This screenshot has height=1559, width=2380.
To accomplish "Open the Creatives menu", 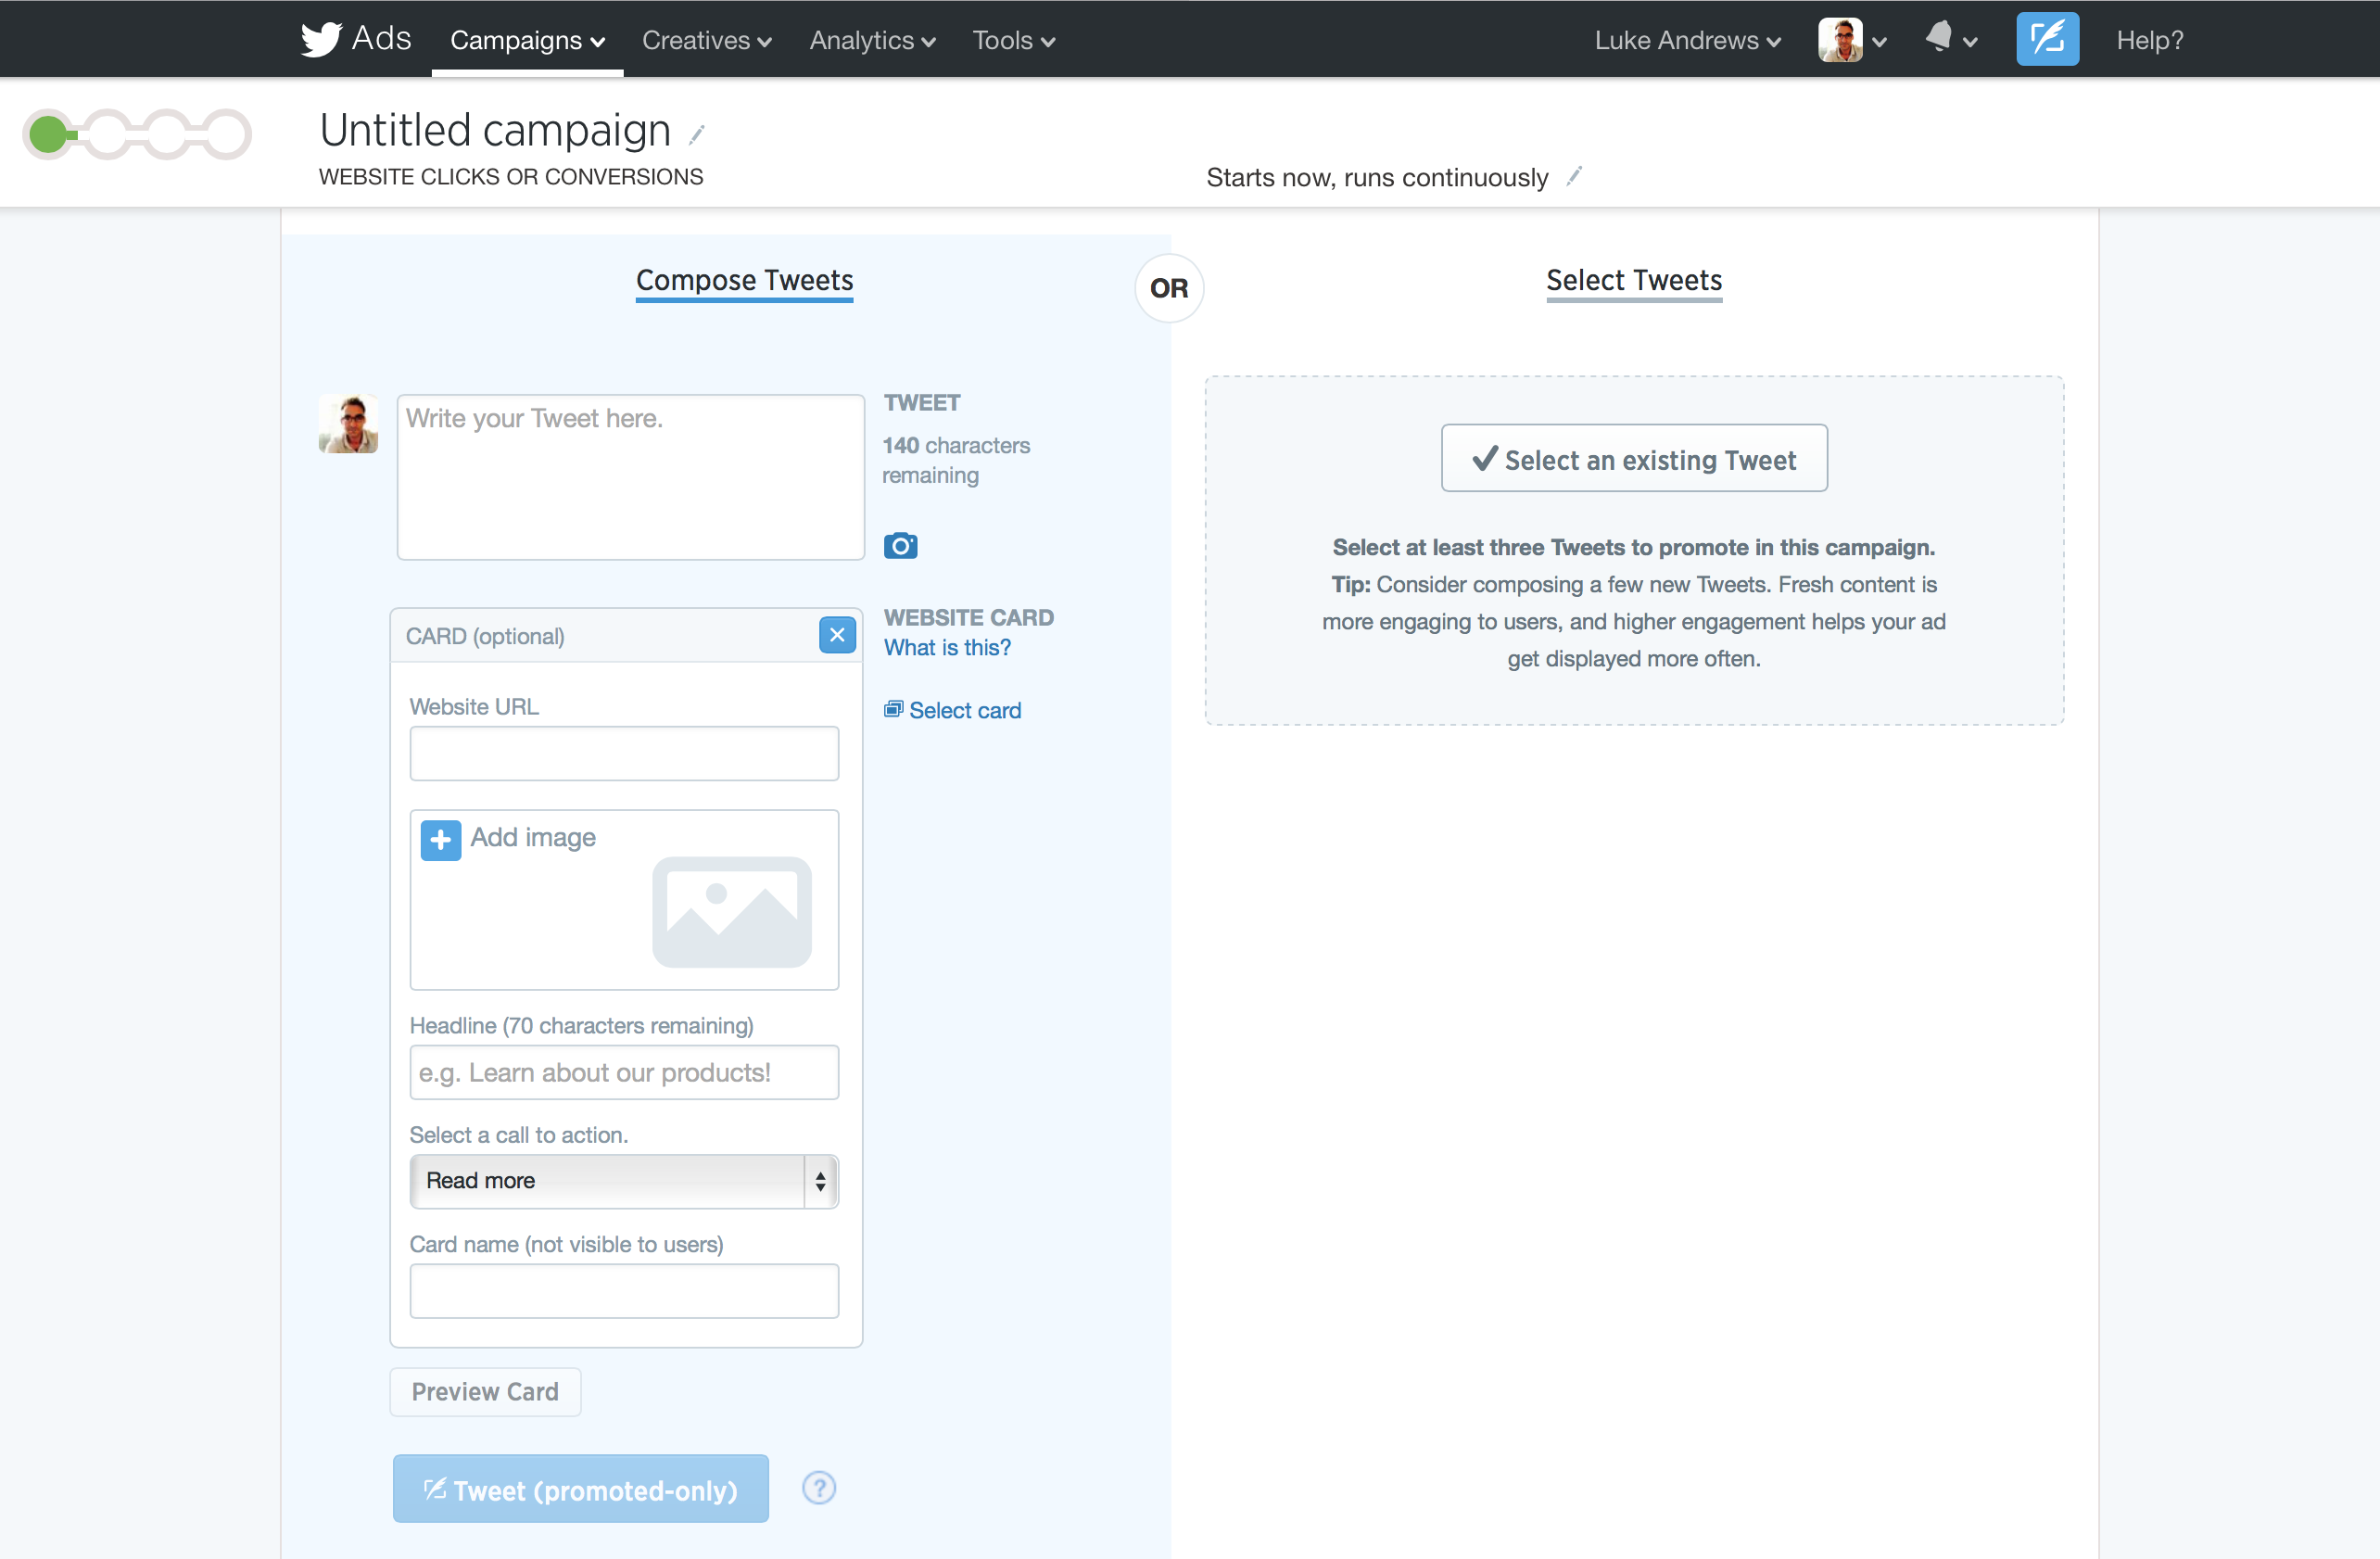I will (706, 40).
